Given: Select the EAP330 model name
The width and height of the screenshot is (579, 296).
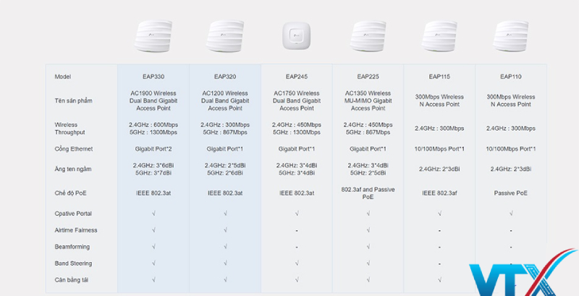Looking at the screenshot, I should [x=153, y=77].
